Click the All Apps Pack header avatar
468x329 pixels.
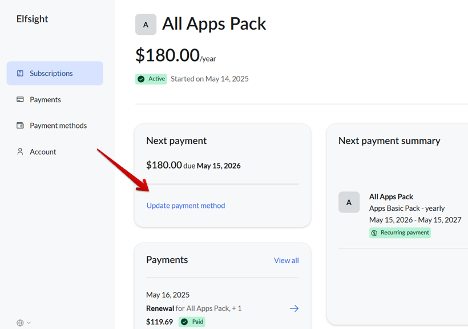(146, 25)
